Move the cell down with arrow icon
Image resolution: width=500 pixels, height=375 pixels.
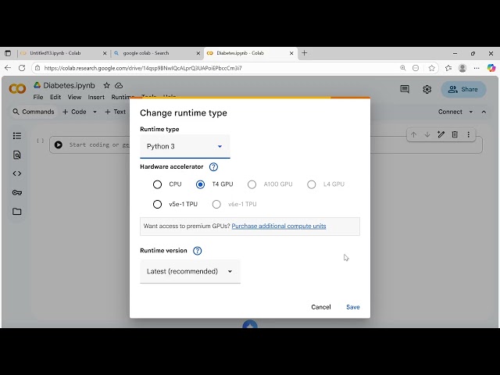(x=427, y=134)
